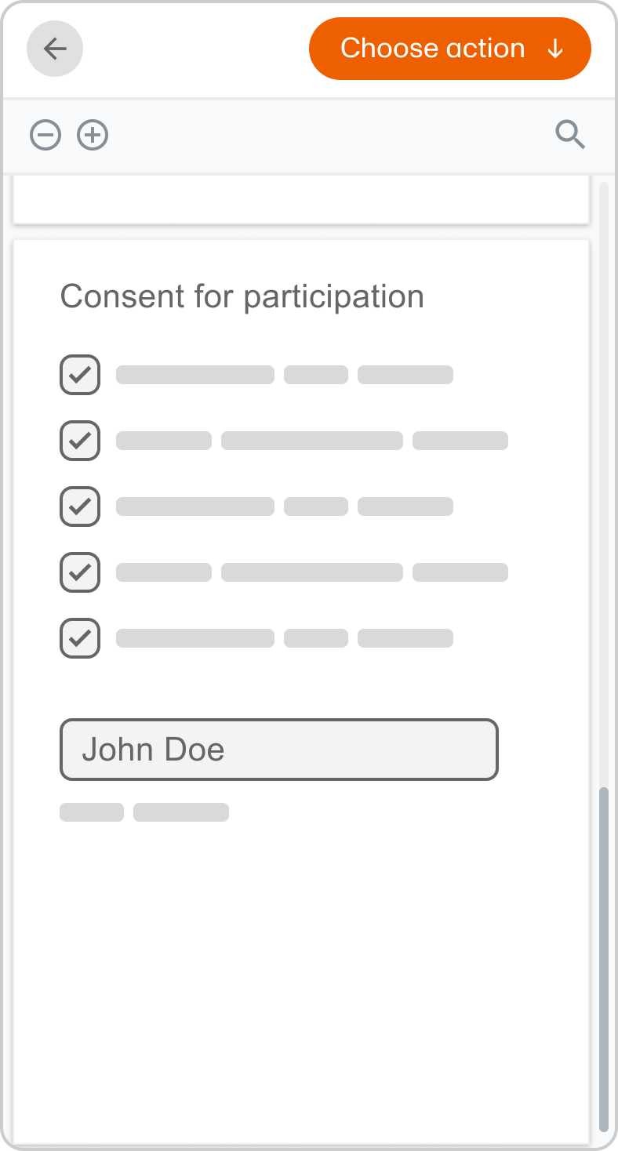618x1151 pixels.
Task: Click the down arrow inside Choose action
Action: 555,49
